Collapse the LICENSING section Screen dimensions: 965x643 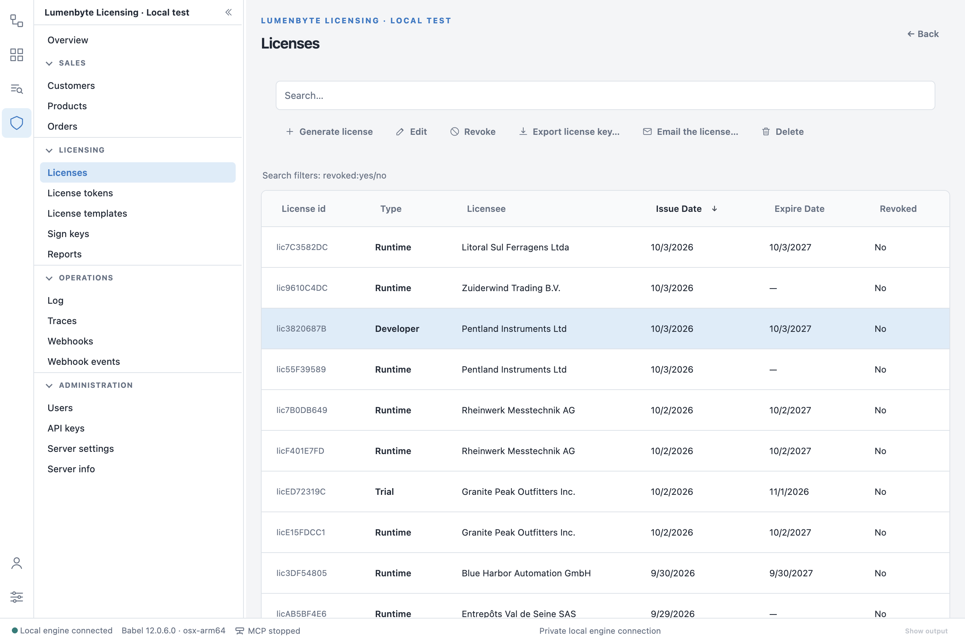pos(75,150)
